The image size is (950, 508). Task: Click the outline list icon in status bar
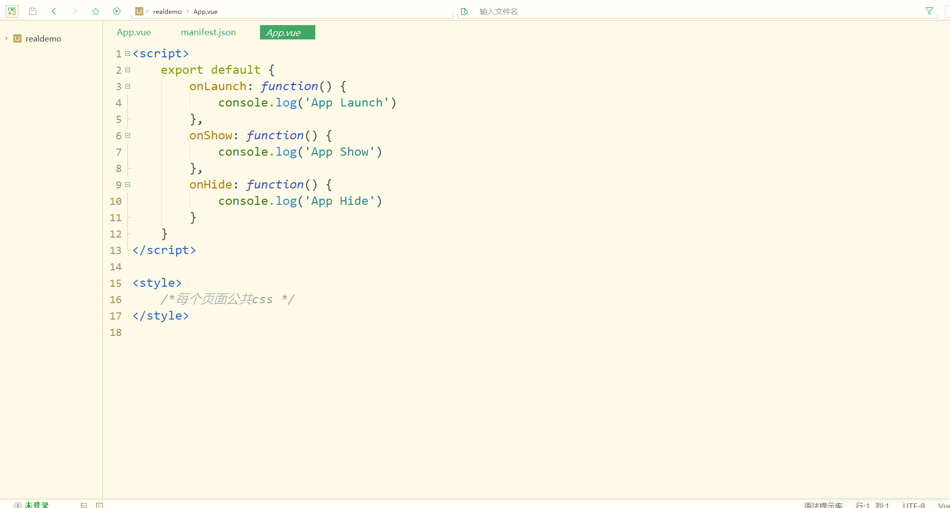pos(84,505)
